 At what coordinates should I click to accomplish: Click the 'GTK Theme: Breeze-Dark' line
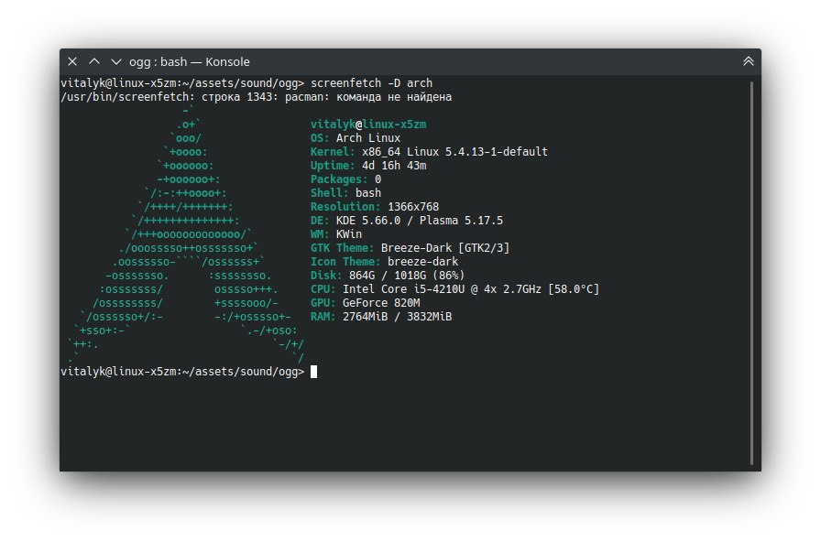click(410, 248)
